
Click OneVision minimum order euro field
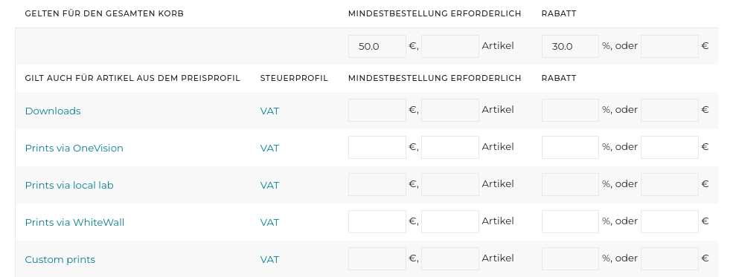coord(377,147)
